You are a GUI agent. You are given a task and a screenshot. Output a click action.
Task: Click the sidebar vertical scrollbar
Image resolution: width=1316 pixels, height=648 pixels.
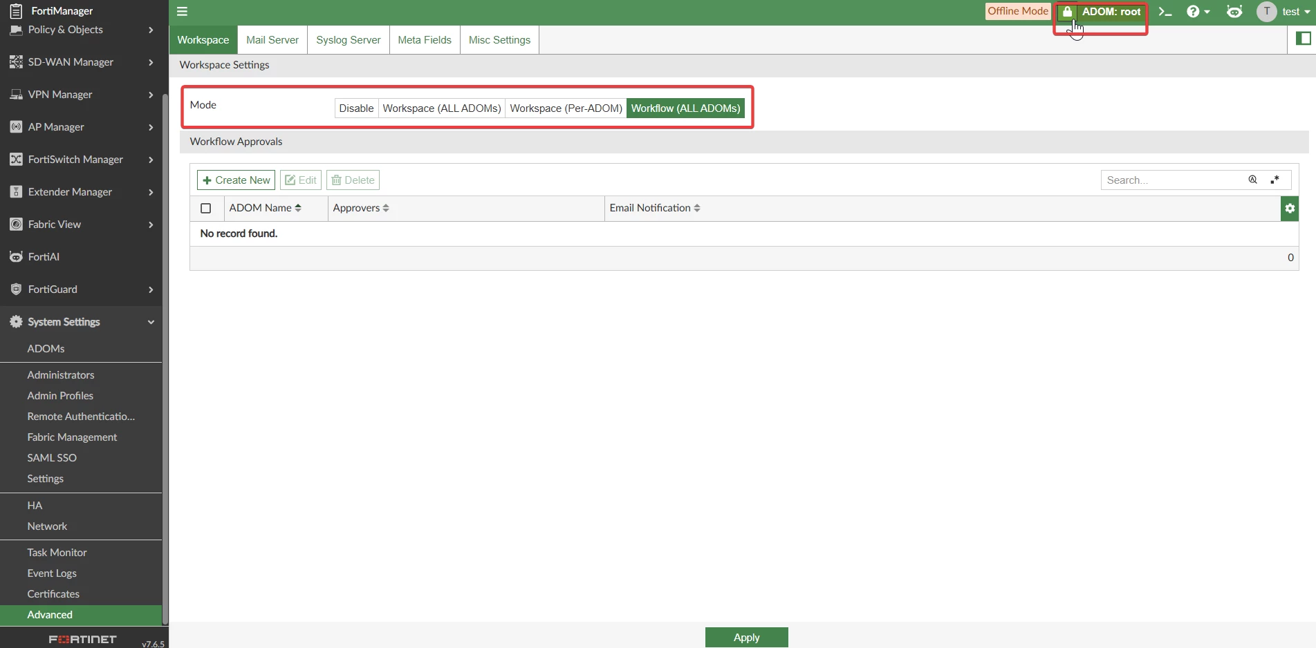pos(165,359)
